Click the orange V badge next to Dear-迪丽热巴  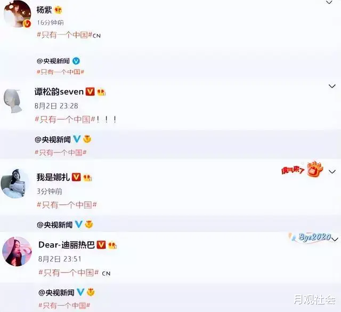[101, 245]
